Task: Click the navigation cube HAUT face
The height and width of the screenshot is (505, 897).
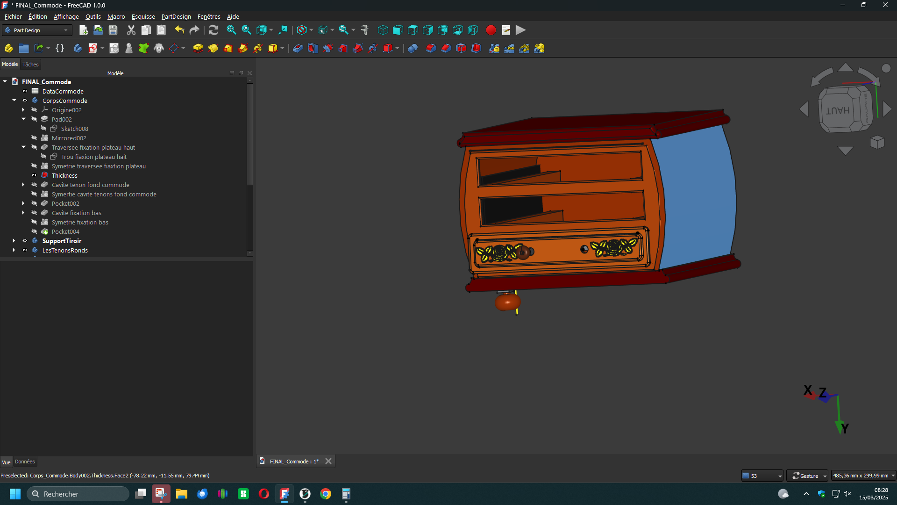Action: [x=838, y=111]
